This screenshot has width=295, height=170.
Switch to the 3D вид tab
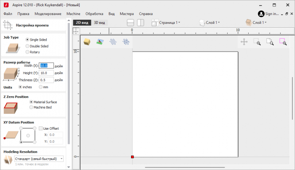click(x=99, y=23)
